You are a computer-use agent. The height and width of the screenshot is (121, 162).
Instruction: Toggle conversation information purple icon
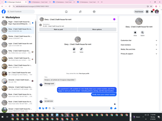click(114, 19)
